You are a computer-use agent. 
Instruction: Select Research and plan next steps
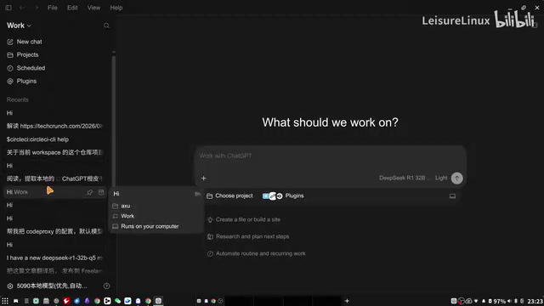248,236
